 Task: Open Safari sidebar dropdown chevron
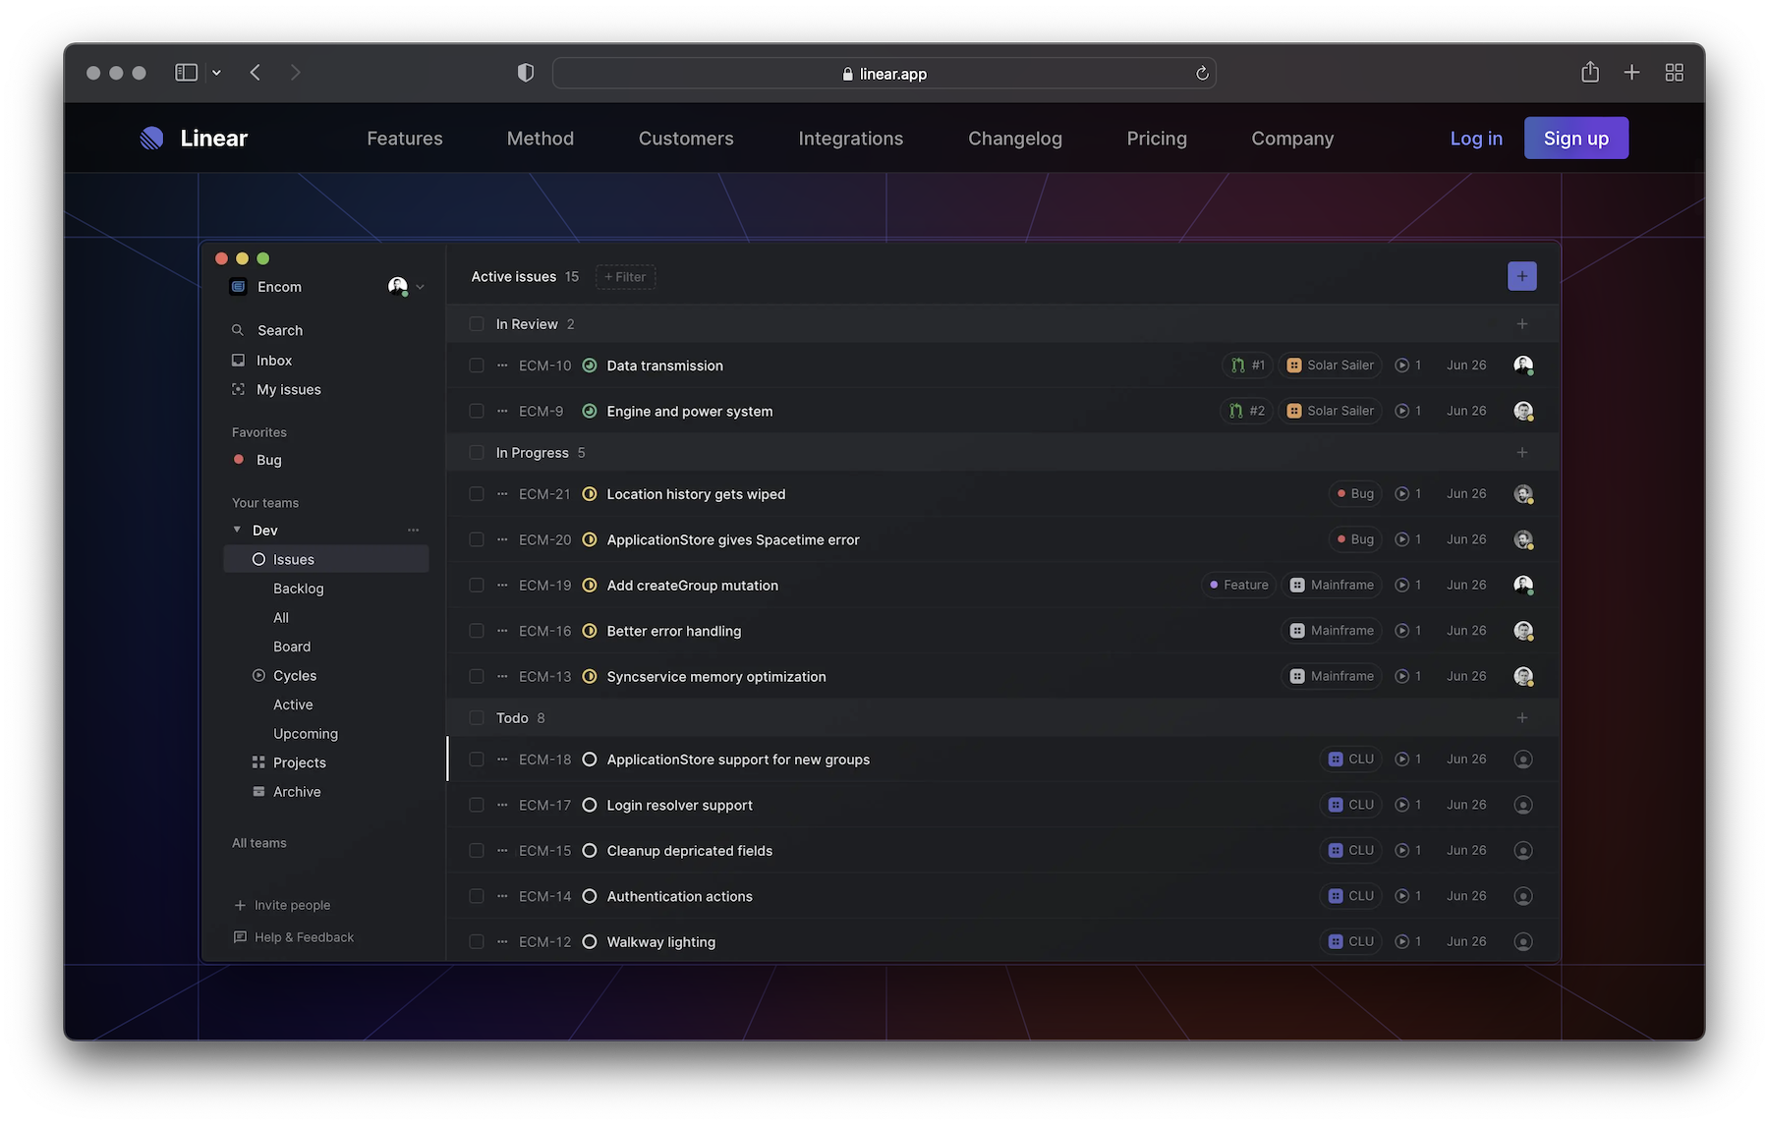pyautogui.click(x=216, y=73)
